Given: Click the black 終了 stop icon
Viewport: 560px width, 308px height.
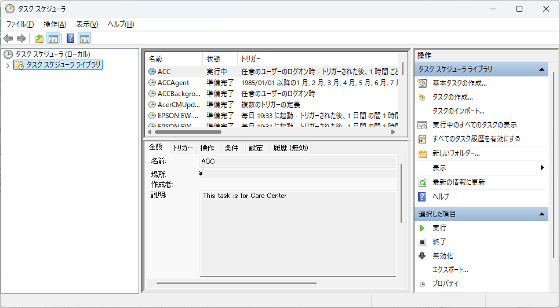Looking at the screenshot, I should [x=422, y=242].
